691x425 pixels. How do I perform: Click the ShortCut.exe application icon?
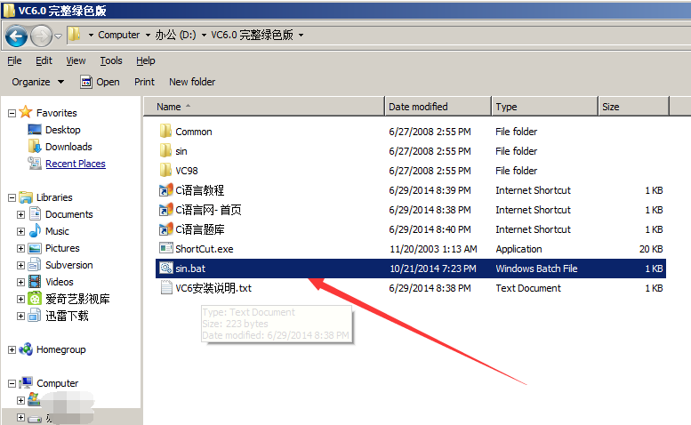[165, 249]
